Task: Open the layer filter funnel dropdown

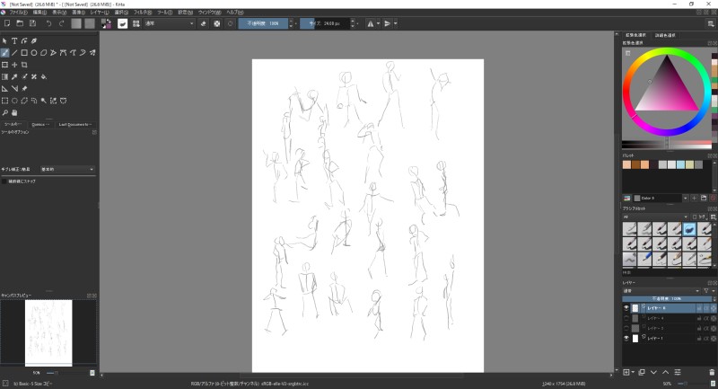Action: click(x=709, y=290)
